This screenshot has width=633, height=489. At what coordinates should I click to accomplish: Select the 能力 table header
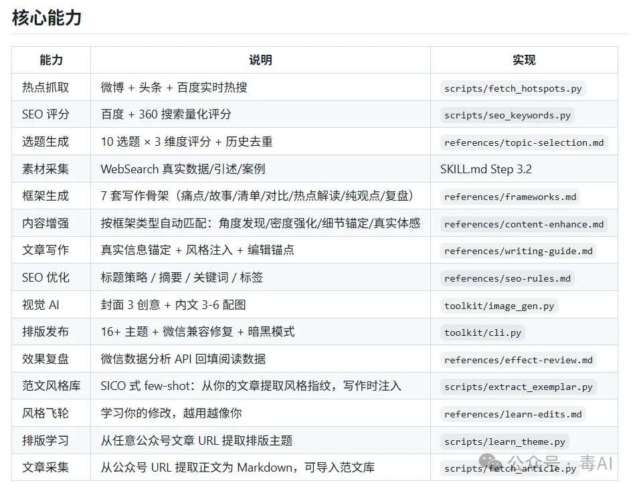pos(51,60)
